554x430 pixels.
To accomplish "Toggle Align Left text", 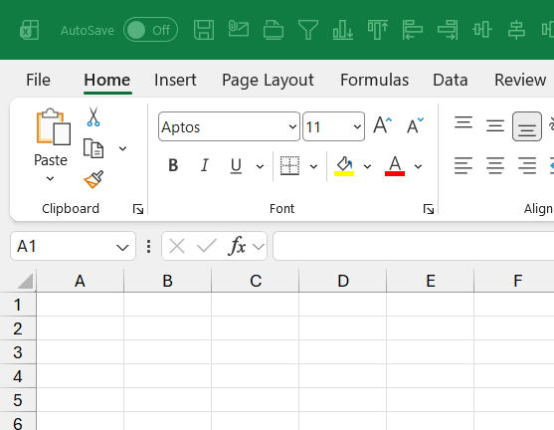I will tap(463, 165).
